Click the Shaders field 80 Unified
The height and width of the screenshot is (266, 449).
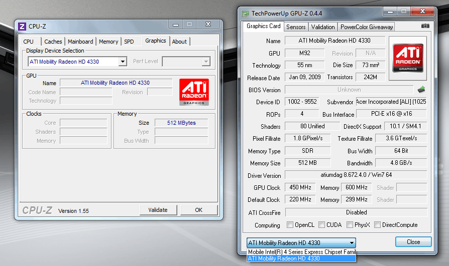coord(312,126)
